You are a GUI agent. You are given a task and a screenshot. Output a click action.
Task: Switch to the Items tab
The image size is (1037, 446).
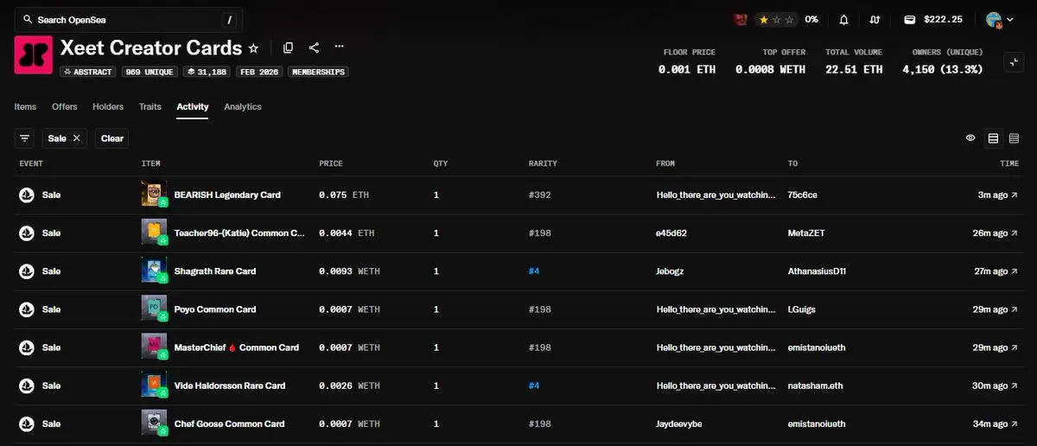coord(25,107)
